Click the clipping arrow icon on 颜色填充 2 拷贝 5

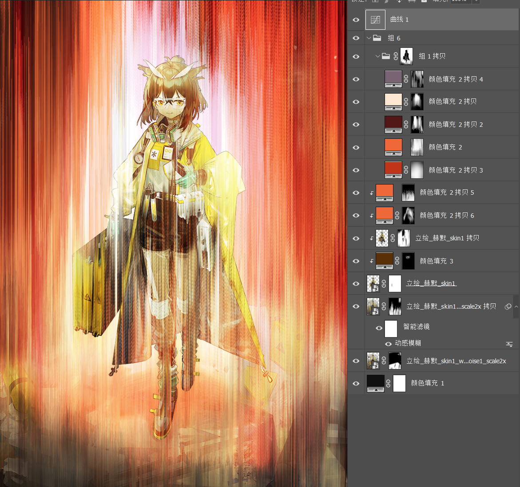371,193
